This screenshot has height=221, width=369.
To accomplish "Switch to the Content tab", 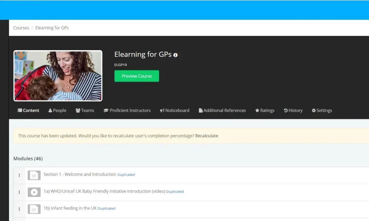I will coord(28,110).
